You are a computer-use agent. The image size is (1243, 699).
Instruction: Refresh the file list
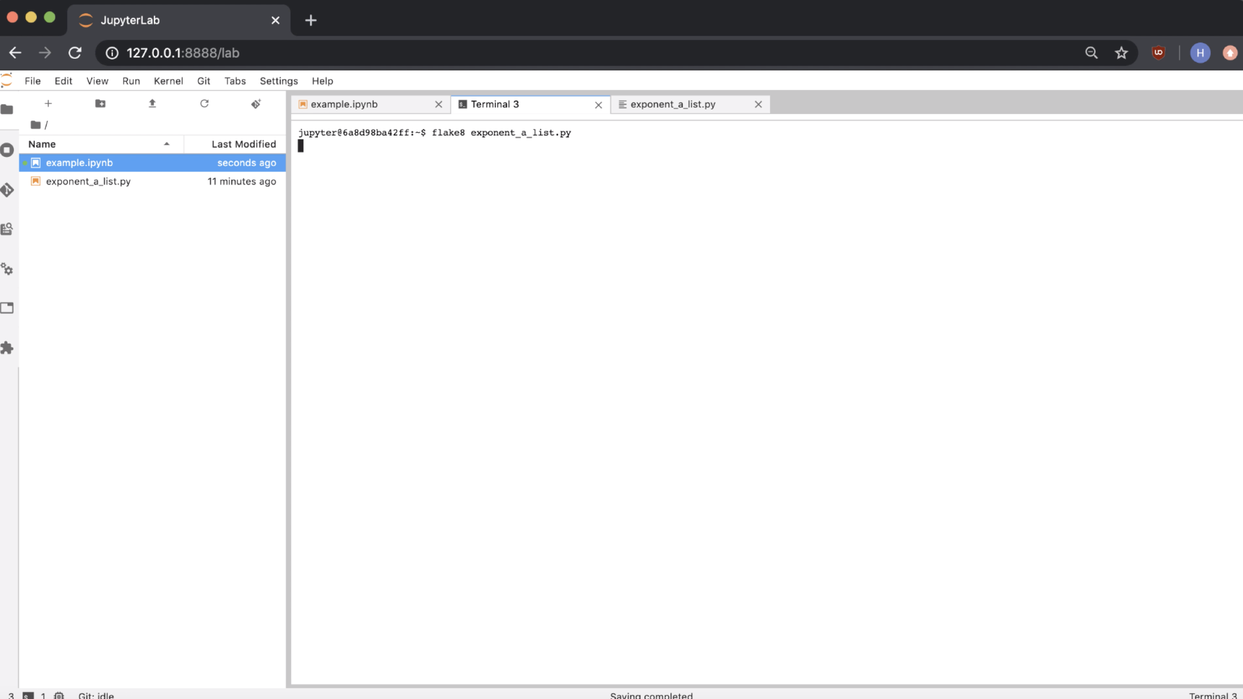click(204, 104)
